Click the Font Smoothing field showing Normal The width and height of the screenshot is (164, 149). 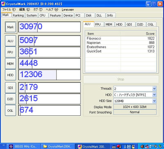click(x=135, y=112)
